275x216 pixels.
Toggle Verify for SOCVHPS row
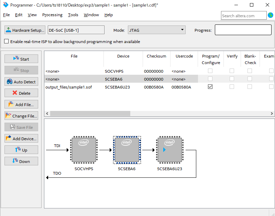232,71
